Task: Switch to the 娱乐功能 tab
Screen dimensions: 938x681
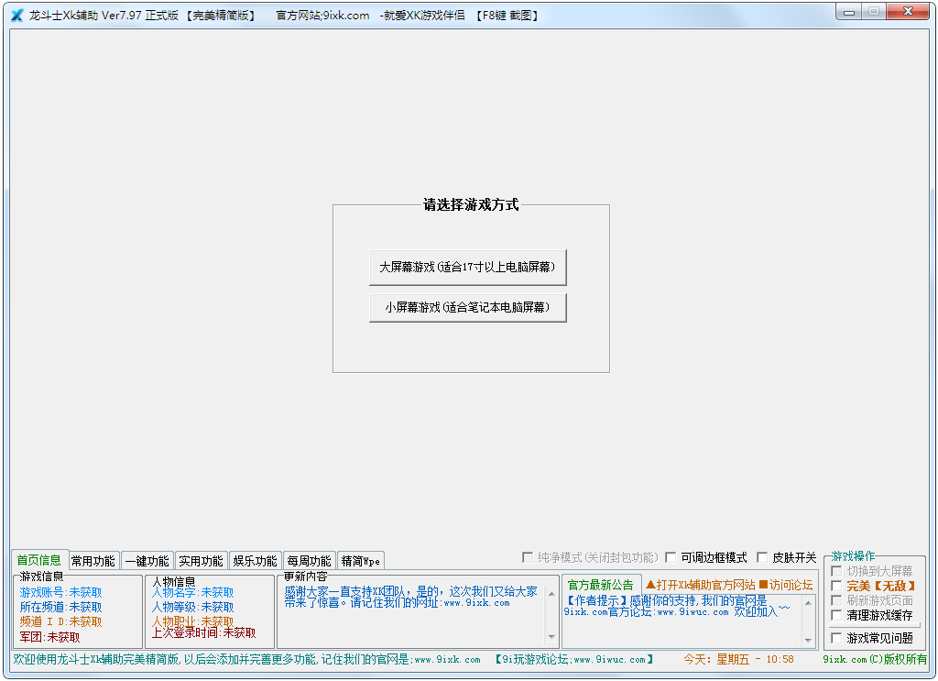Action: [x=254, y=560]
